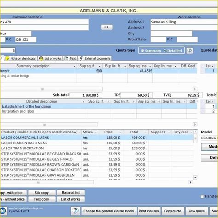Click Print clauses button

[x=149, y=211]
